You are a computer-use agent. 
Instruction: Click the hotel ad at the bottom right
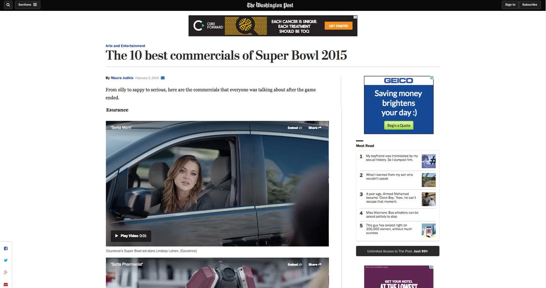(x=399, y=277)
